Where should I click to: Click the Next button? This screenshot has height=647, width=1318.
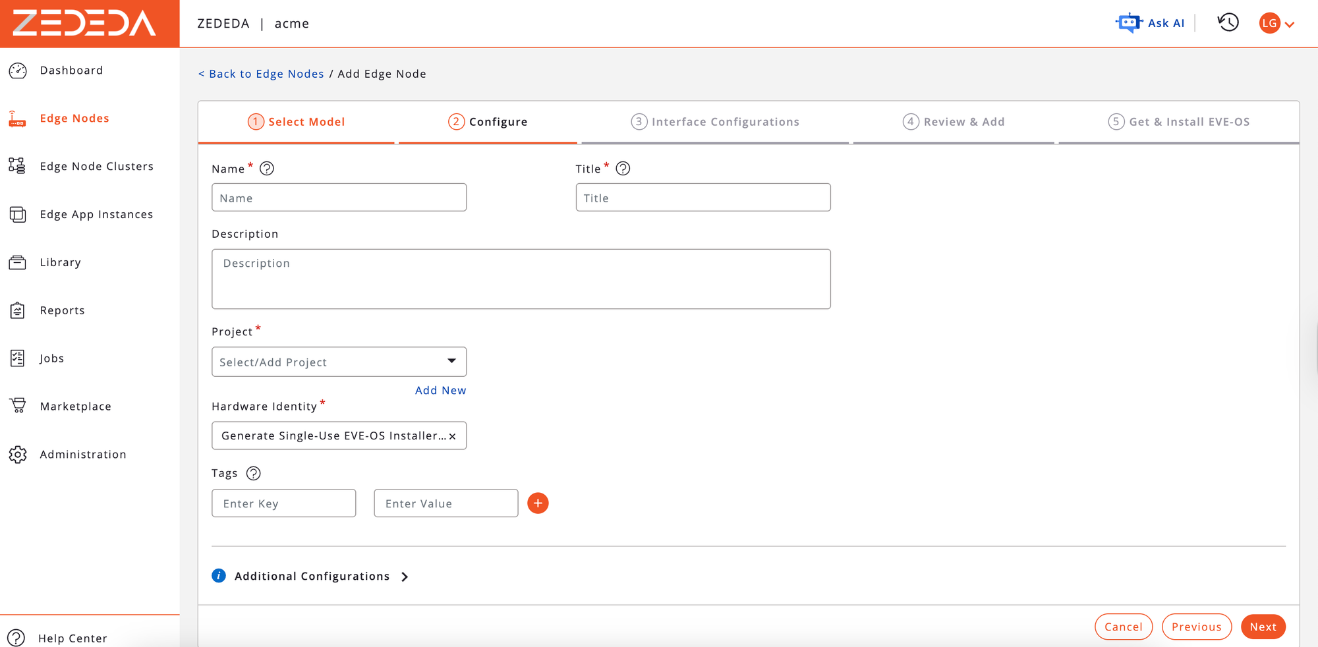click(1263, 627)
